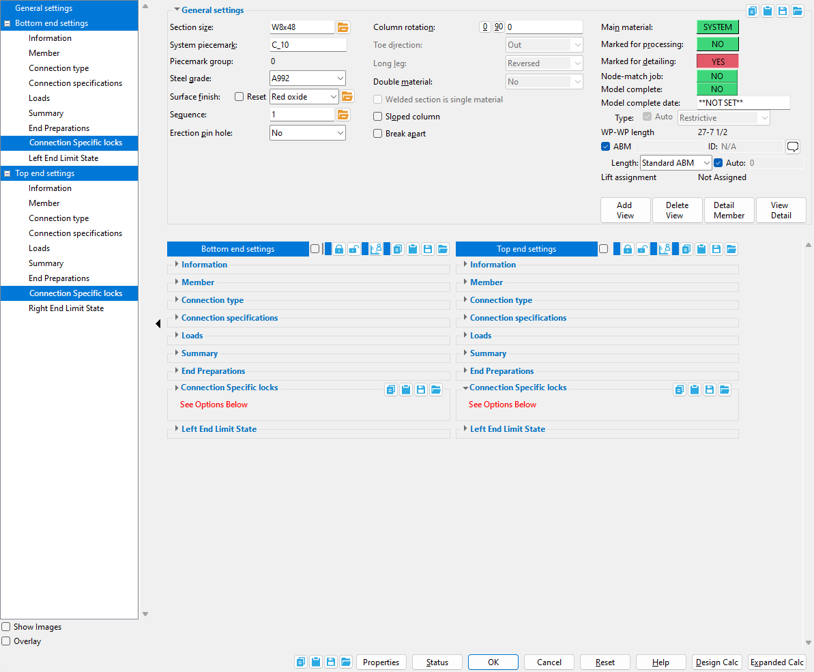Copy the Bottom end settings
The width and height of the screenshot is (814, 672).
(398, 249)
